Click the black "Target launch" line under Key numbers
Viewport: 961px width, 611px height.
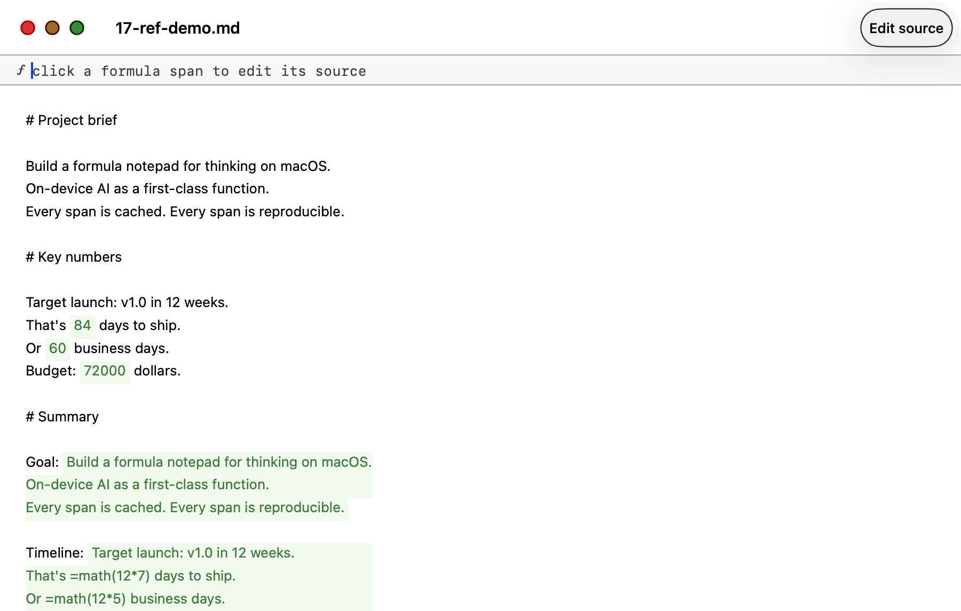[127, 303]
